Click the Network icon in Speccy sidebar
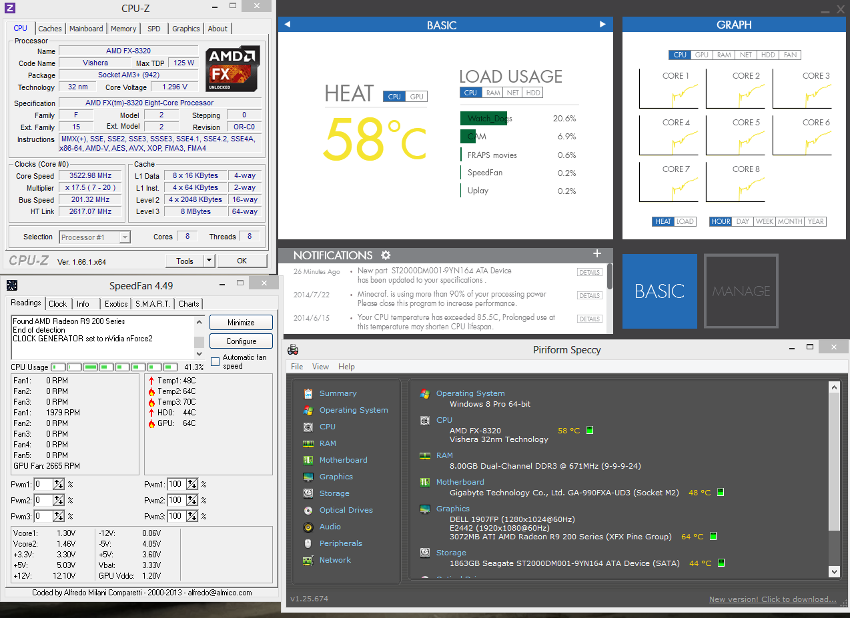The width and height of the screenshot is (850, 618). 308,560
